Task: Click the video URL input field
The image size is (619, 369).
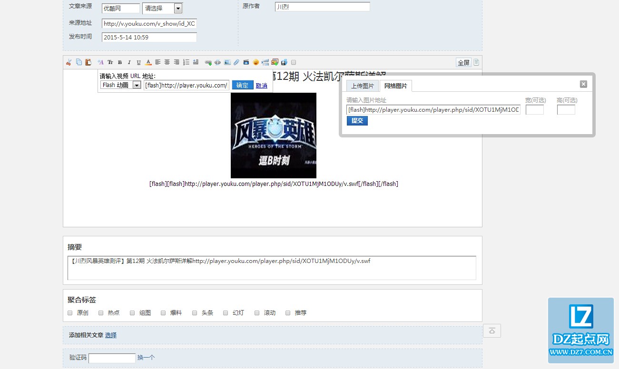Action: (187, 85)
